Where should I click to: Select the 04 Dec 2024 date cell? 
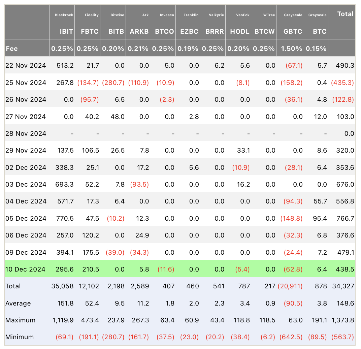(26, 201)
